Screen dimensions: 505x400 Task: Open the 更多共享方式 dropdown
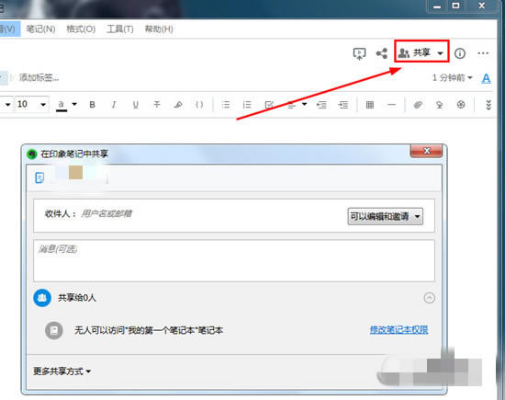pyautogui.click(x=62, y=371)
